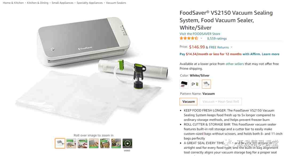Select the White/Silver color swatch
The width and height of the screenshot is (288, 156).
[206, 84]
